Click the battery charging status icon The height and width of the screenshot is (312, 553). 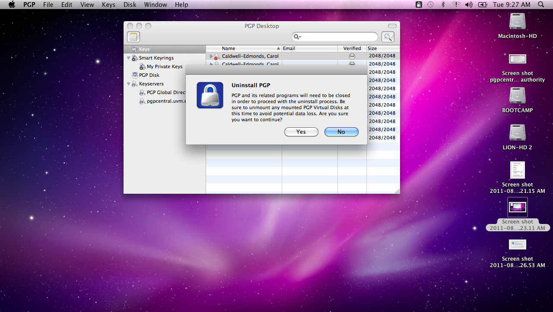click(483, 4)
